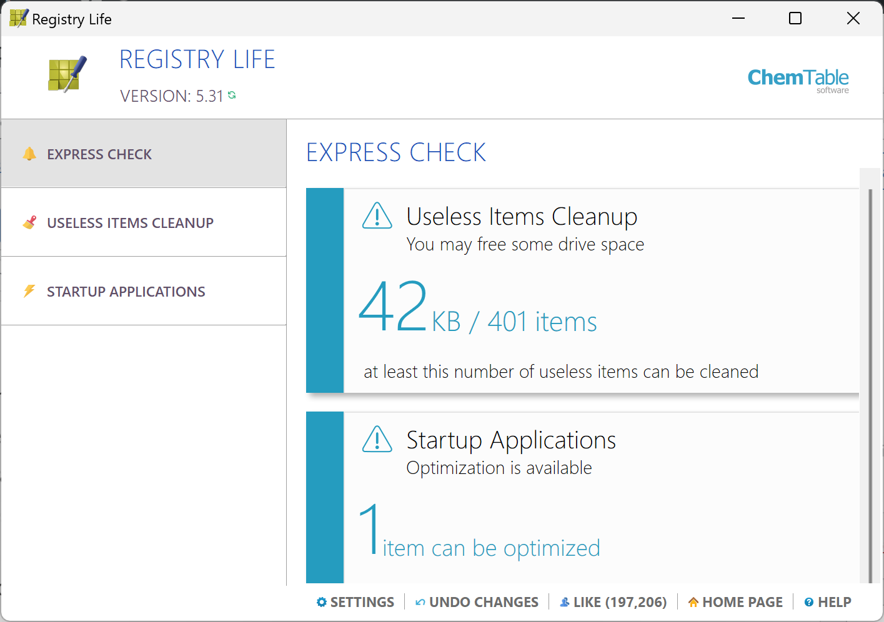Open the Startup Applications card title
This screenshot has width=884, height=622.
tap(511, 440)
